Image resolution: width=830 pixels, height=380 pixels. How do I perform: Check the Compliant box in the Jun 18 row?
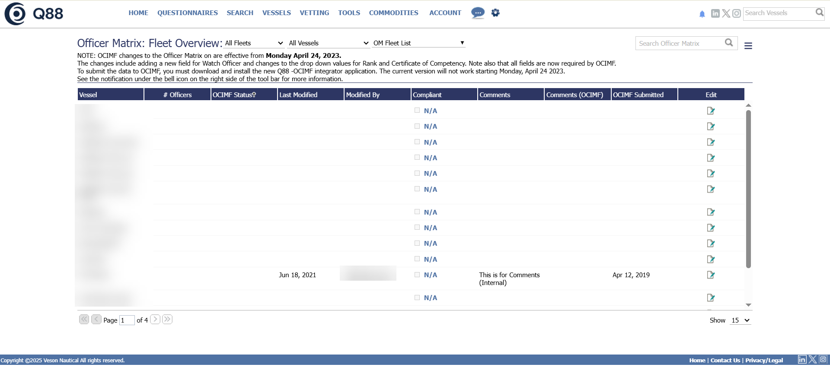pos(417,275)
